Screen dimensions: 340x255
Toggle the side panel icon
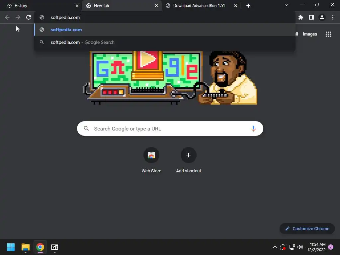pyautogui.click(x=311, y=17)
